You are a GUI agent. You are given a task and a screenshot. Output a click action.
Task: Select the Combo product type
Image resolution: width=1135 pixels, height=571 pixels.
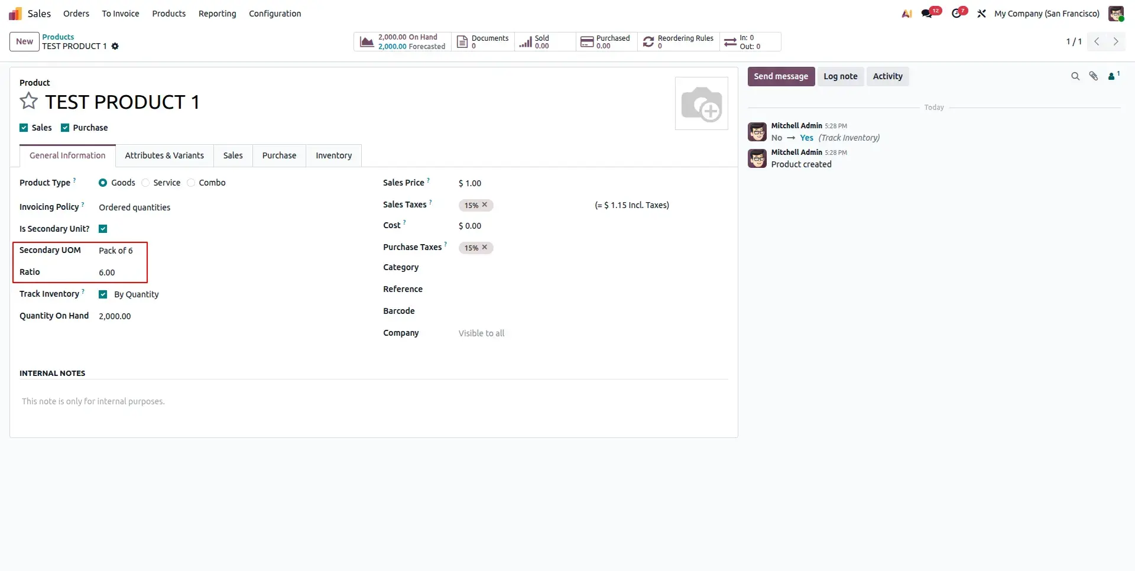(x=191, y=183)
